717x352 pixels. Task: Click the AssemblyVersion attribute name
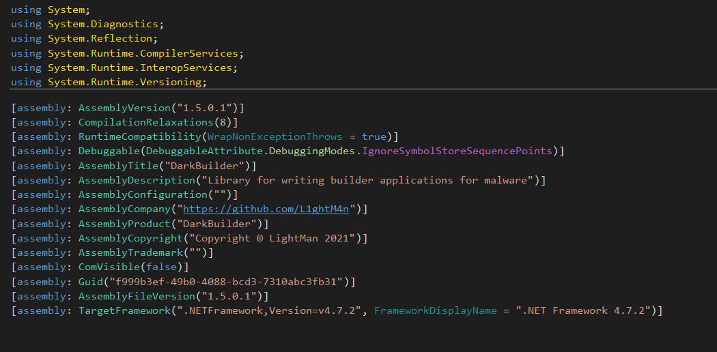click(124, 108)
